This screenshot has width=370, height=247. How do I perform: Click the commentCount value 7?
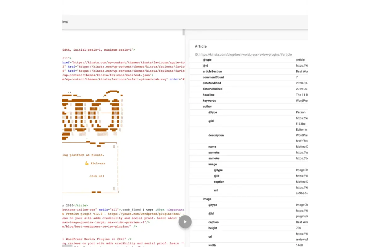click(297, 77)
